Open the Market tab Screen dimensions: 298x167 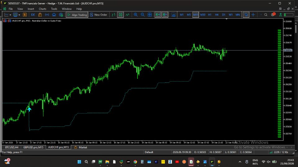(81, 147)
